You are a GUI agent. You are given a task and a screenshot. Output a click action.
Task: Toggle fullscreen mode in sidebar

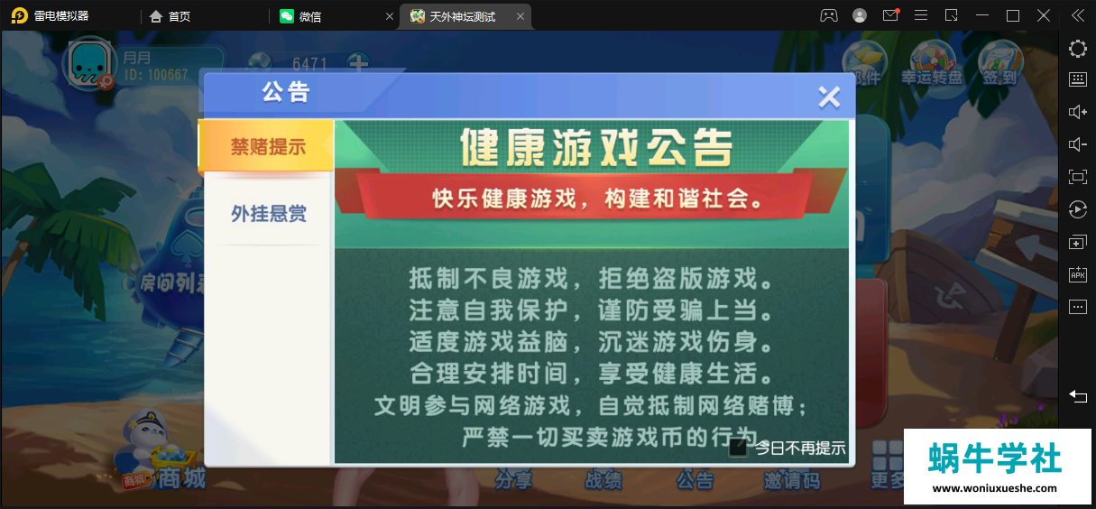pyautogui.click(x=1077, y=177)
